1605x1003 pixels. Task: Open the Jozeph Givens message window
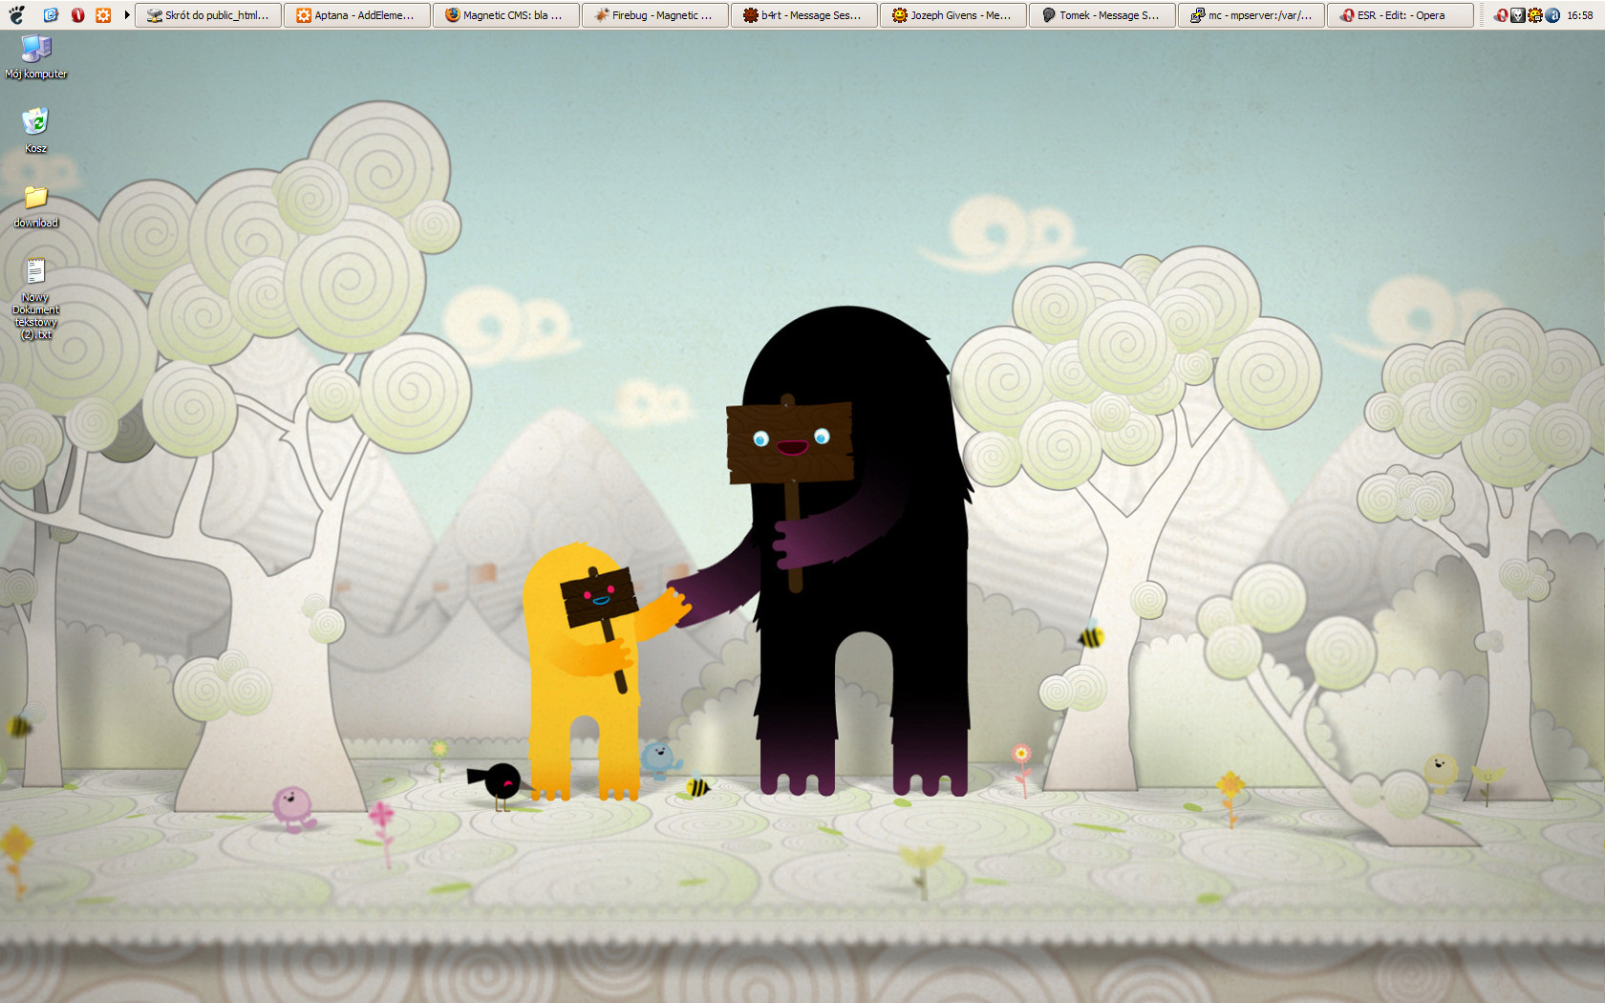click(953, 15)
